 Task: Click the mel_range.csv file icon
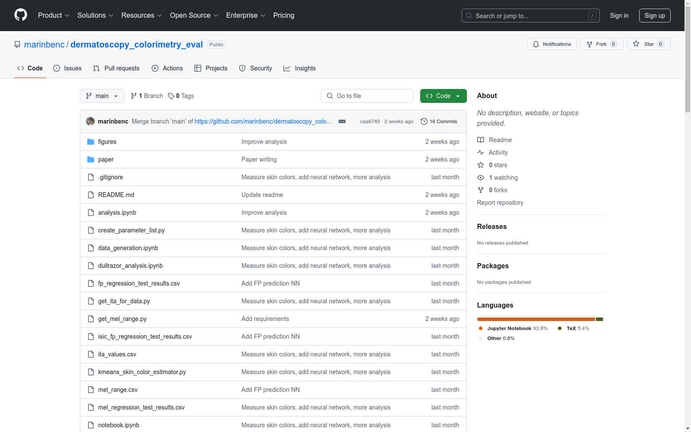click(x=91, y=390)
